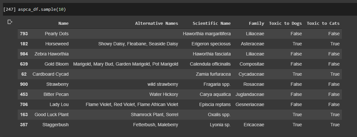Select the Name column header

pos(63,23)
